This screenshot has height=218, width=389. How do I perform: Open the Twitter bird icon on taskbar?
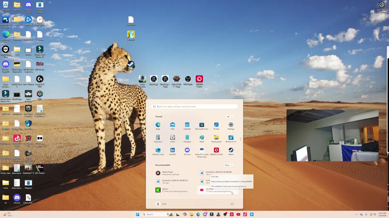coord(252,214)
